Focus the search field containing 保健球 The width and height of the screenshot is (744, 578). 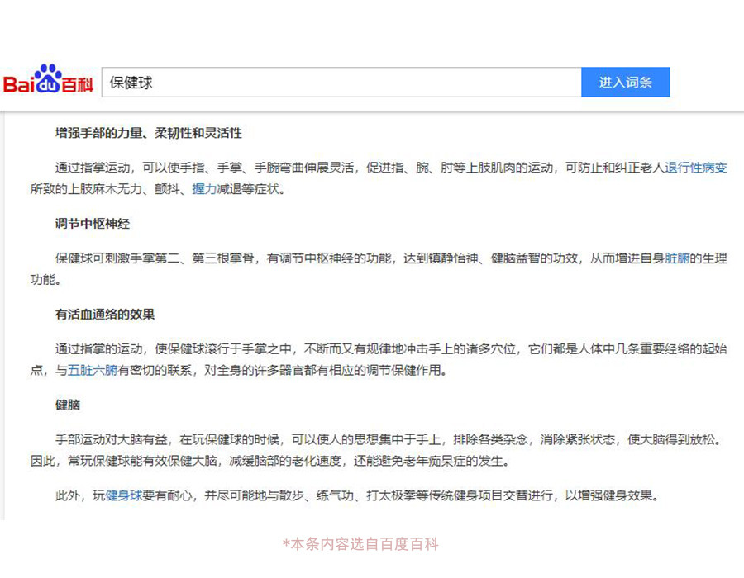click(341, 83)
